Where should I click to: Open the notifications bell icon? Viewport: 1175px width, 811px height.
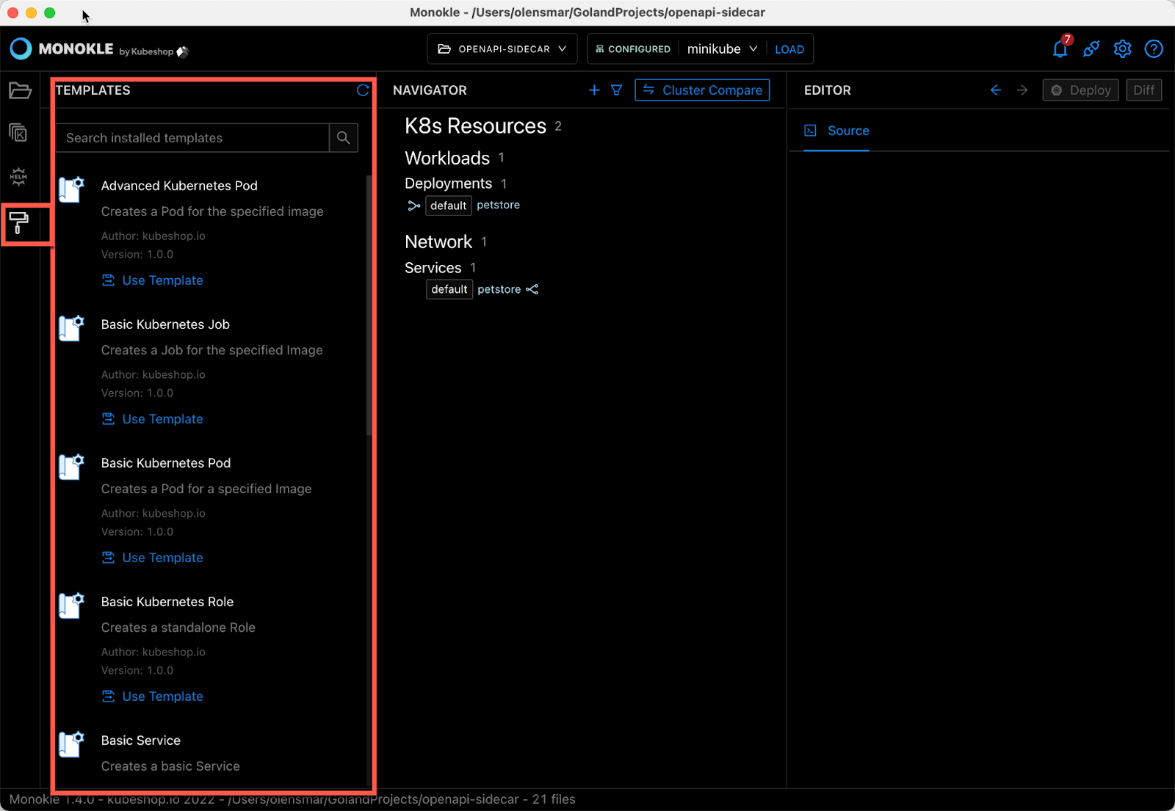1060,48
